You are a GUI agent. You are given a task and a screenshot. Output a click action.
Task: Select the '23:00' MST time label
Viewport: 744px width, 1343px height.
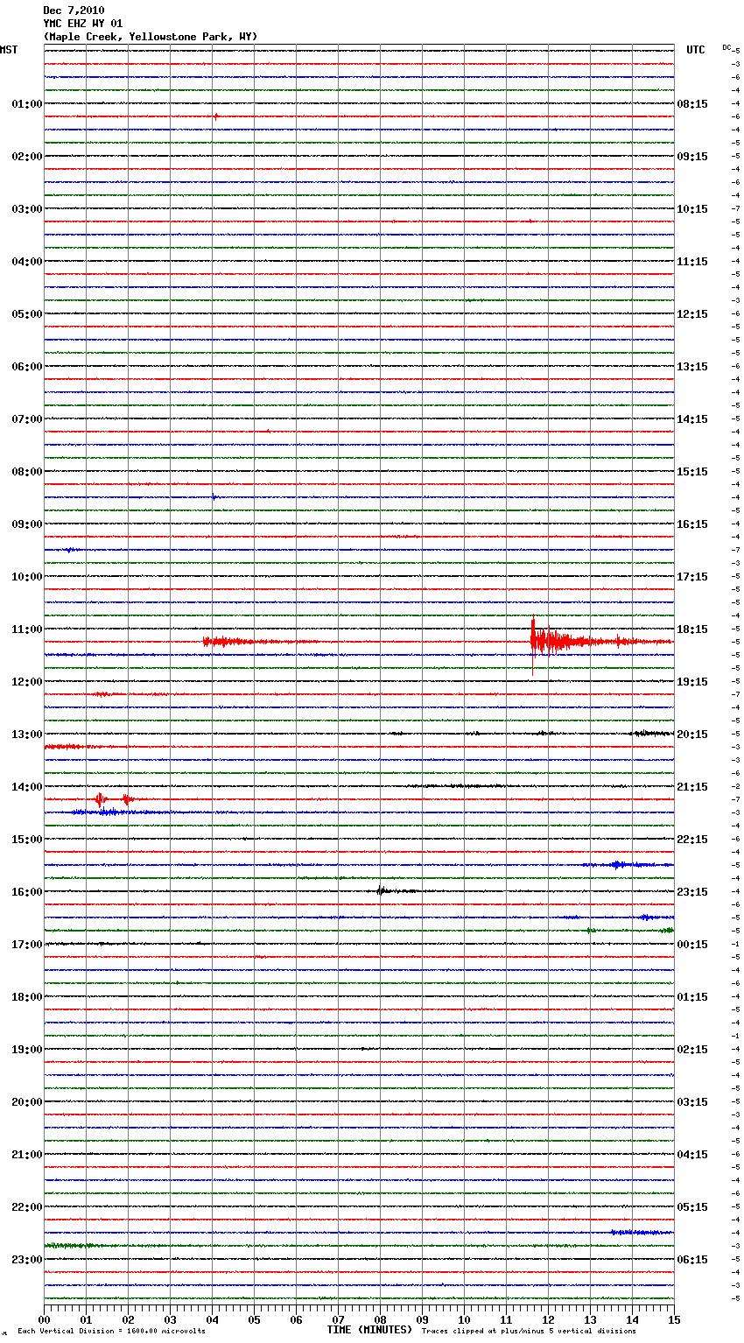point(27,1260)
